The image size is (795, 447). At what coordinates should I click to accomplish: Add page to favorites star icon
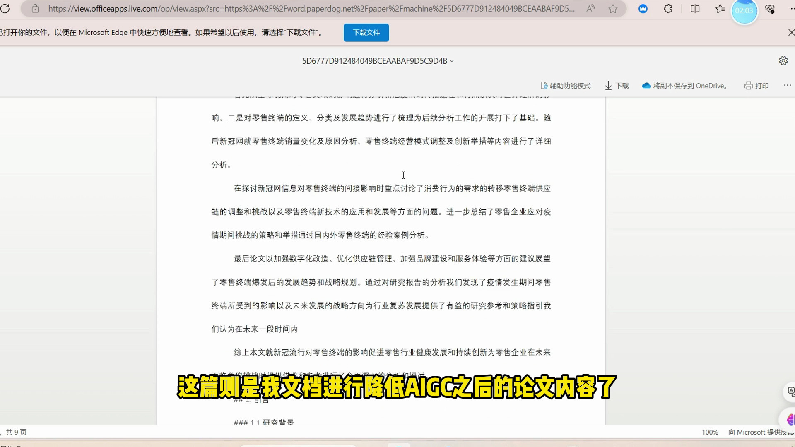(613, 9)
